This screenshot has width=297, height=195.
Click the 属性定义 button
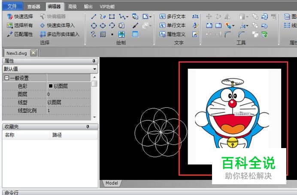[x=173, y=34]
